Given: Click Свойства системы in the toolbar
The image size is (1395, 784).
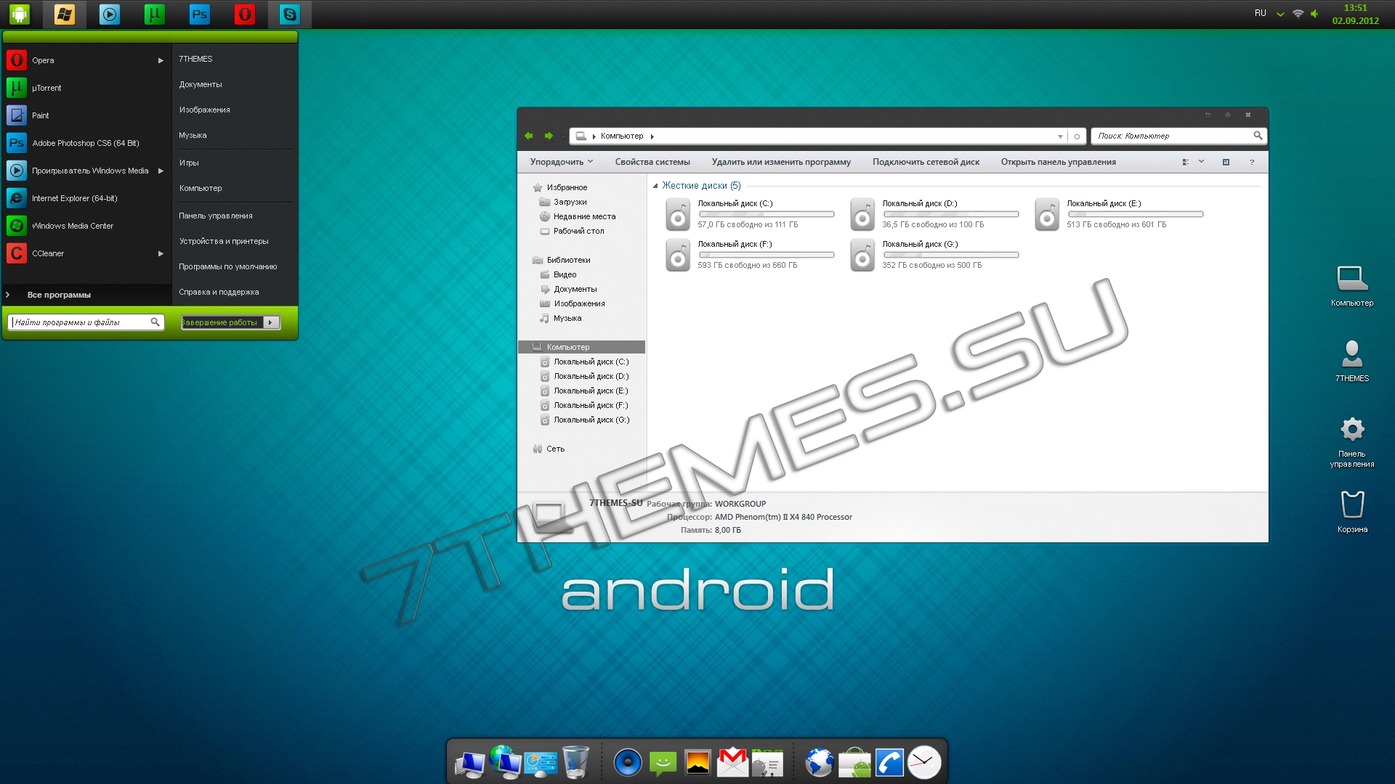Looking at the screenshot, I should click(x=652, y=162).
